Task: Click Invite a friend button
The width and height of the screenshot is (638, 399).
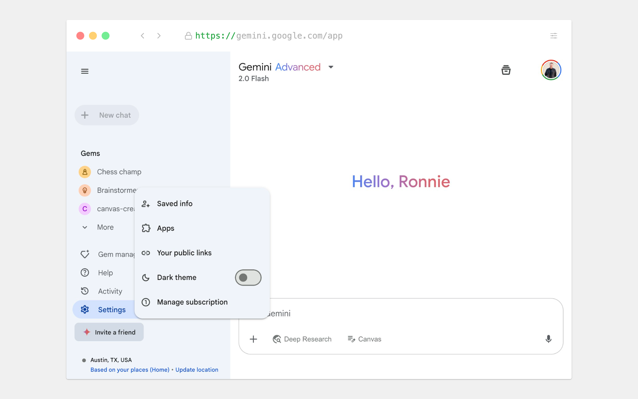Action: tap(109, 332)
